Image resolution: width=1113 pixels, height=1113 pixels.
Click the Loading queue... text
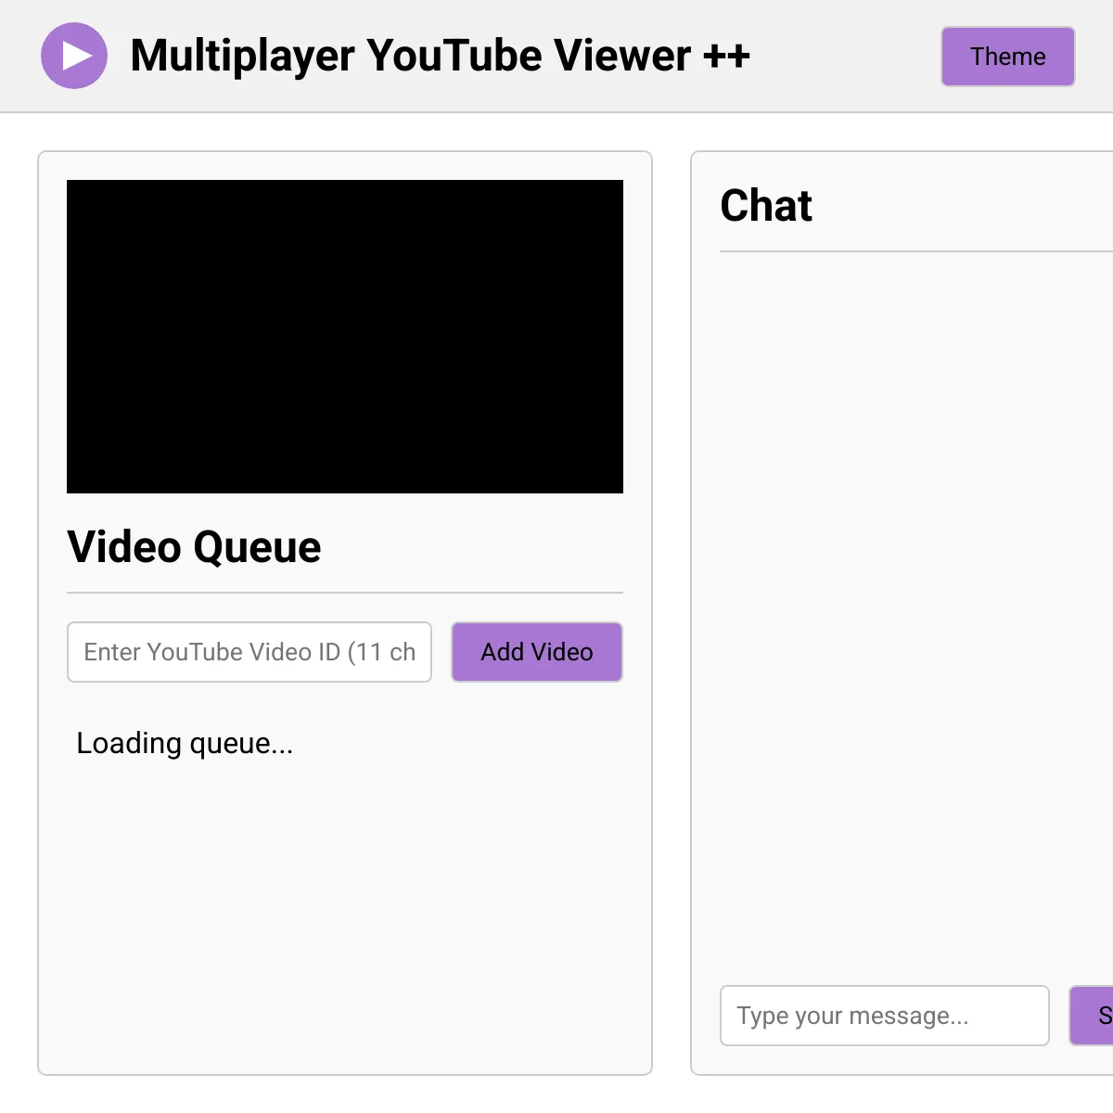pyautogui.click(x=185, y=743)
